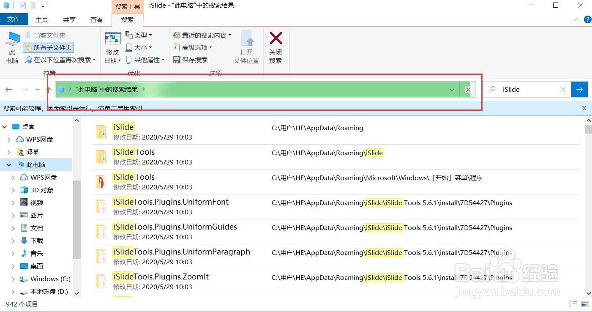Open the 文件 menu tab
Viewport: 592px width, 312px height.
click(x=14, y=19)
